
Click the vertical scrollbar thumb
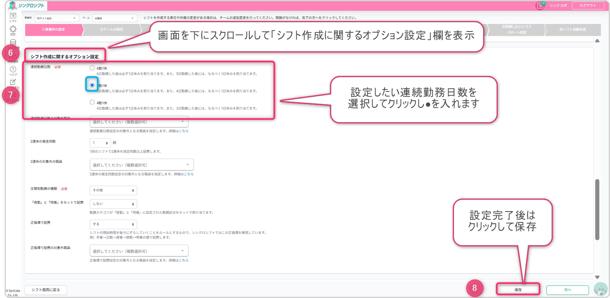point(597,210)
